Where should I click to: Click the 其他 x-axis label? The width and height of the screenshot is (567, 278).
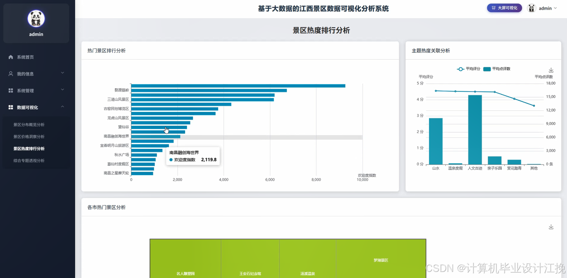click(x=534, y=168)
